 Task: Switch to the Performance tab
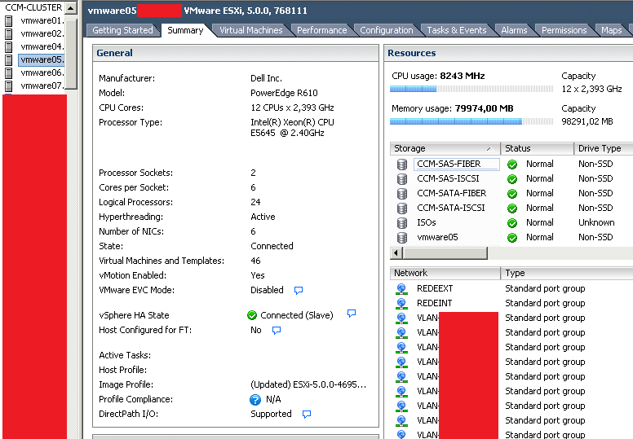coord(321,30)
